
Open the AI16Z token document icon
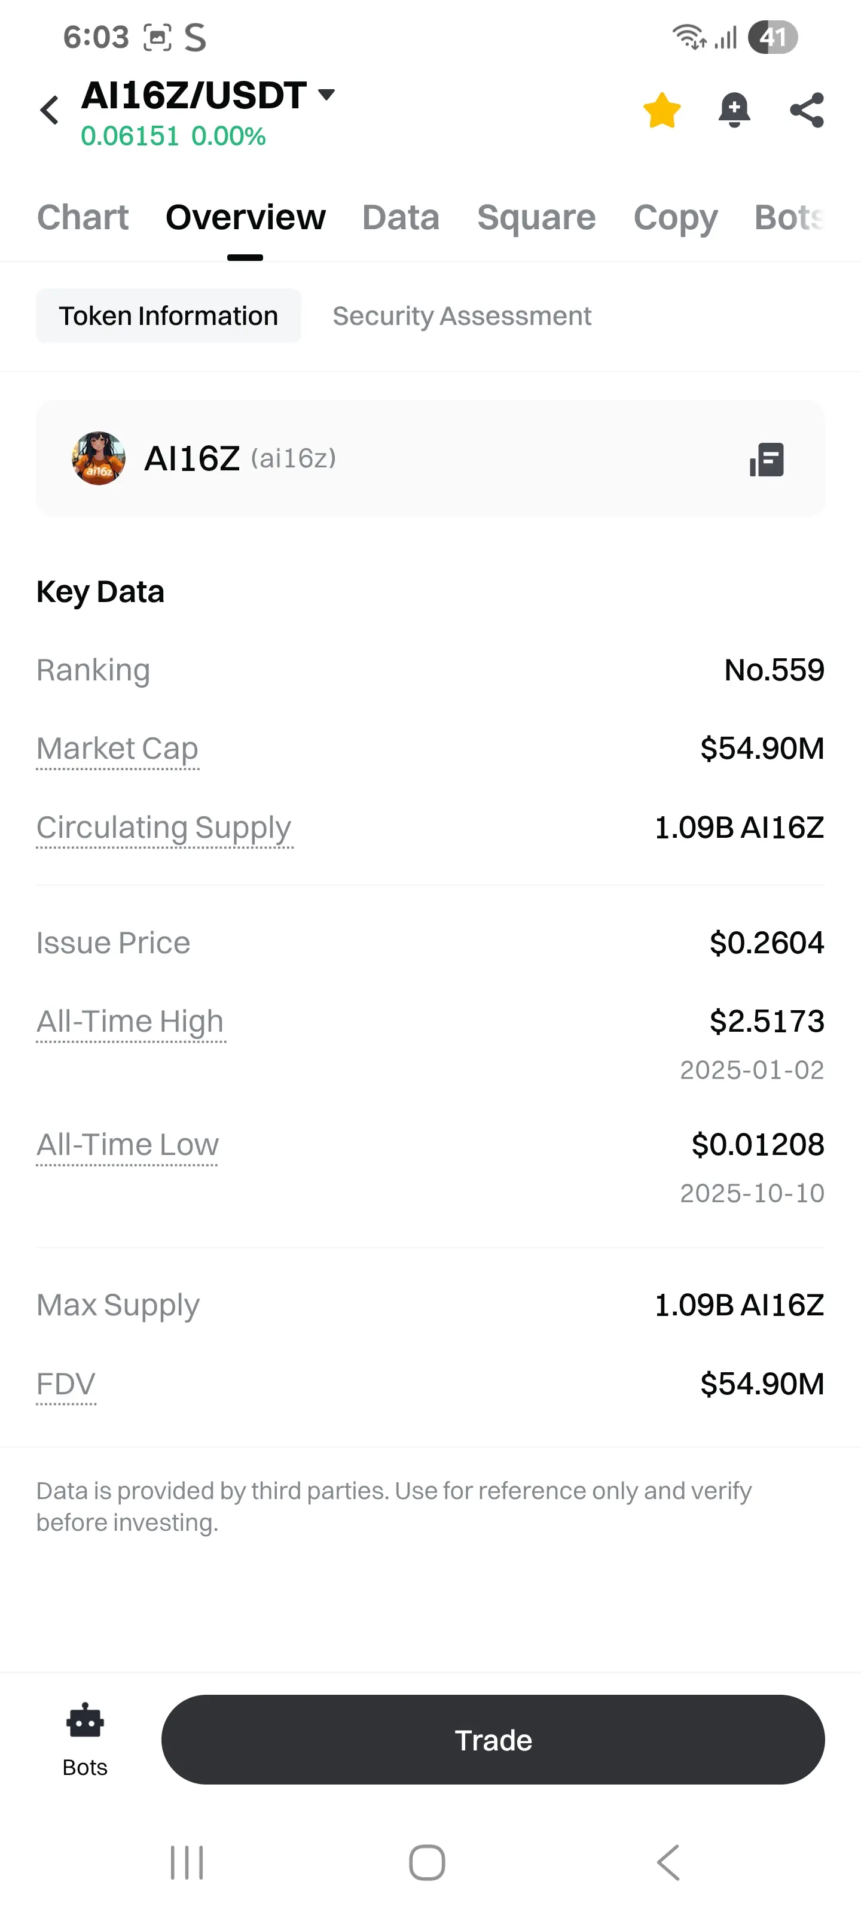[x=767, y=460]
